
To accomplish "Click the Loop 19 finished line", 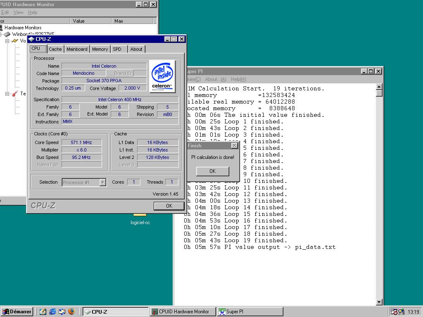I will [x=235, y=241].
